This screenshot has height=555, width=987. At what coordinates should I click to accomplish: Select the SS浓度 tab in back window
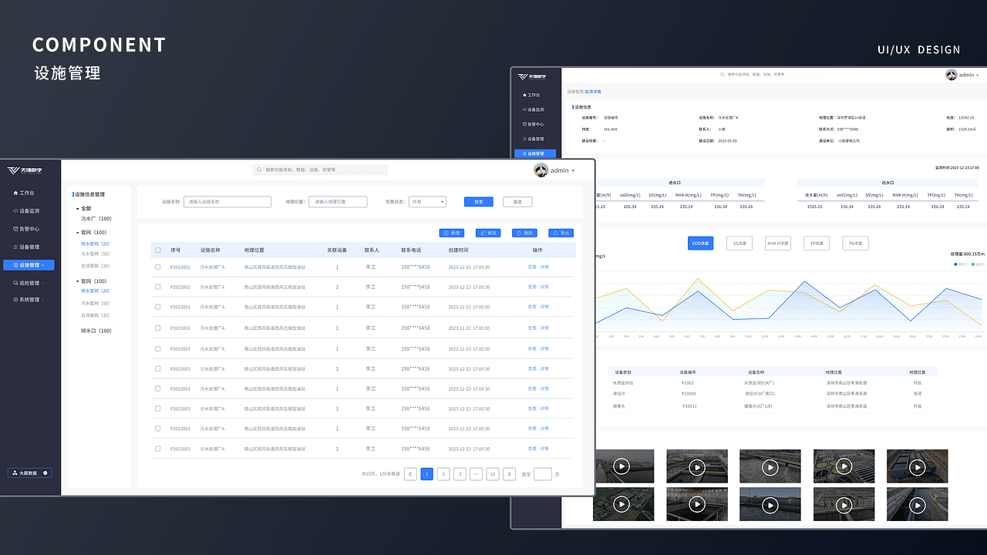point(739,243)
